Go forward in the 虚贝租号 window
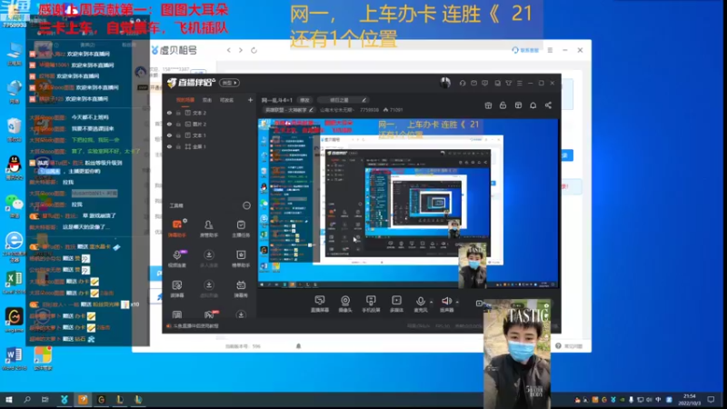Image resolution: width=727 pixels, height=409 pixels. coord(241,50)
